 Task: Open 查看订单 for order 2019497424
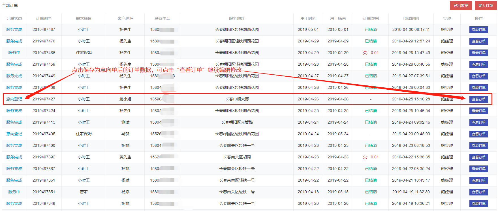(478, 111)
